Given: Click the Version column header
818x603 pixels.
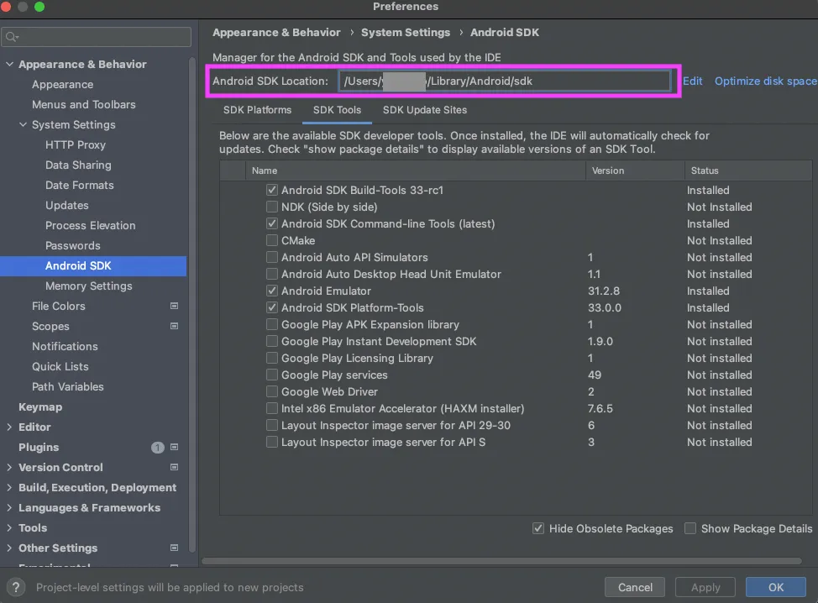Looking at the screenshot, I should point(635,170).
